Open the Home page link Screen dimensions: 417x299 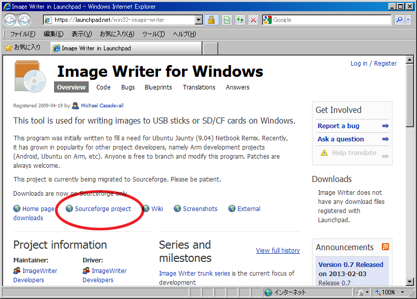tap(38, 209)
